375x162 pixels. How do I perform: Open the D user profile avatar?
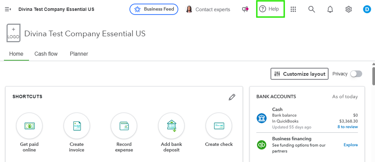tap(367, 9)
